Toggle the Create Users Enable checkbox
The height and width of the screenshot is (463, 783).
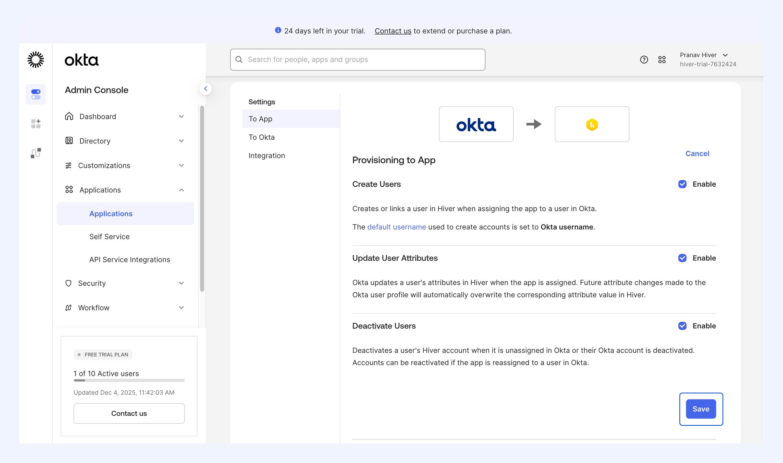[682, 184]
